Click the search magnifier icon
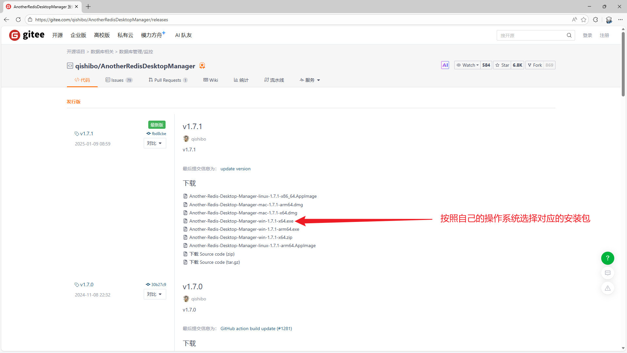The image size is (627, 353). (x=569, y=35)
